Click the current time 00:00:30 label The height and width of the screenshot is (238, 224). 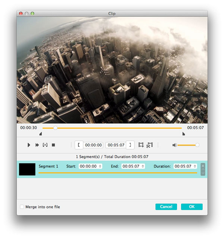click(x=29, y=128)
